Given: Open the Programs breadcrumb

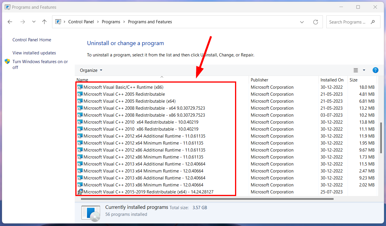Looking at the screenshot, I should coord(111,22).
